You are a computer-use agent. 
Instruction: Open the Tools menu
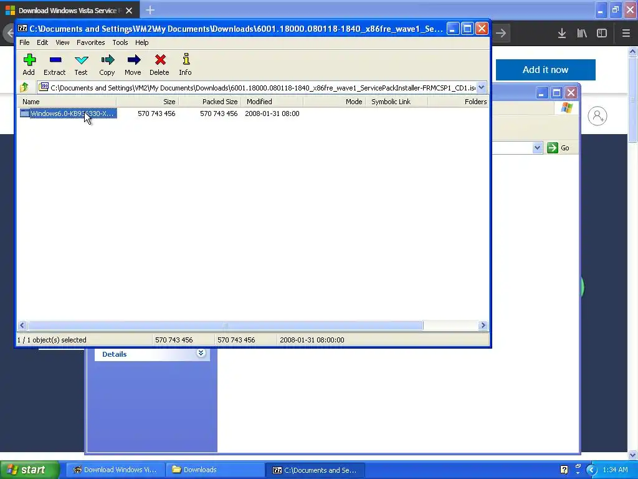[x=120, y=42]
